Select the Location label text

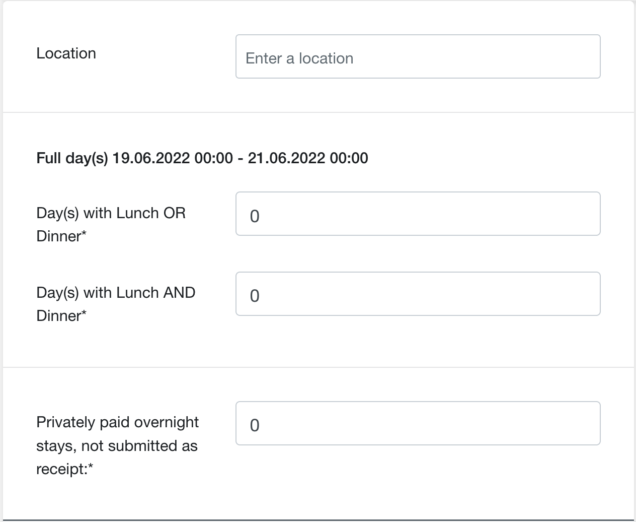[66, 53]
